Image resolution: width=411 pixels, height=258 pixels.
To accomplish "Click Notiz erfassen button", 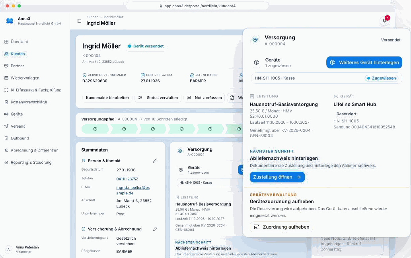I will pyautogui.click(x=204, y=98).
